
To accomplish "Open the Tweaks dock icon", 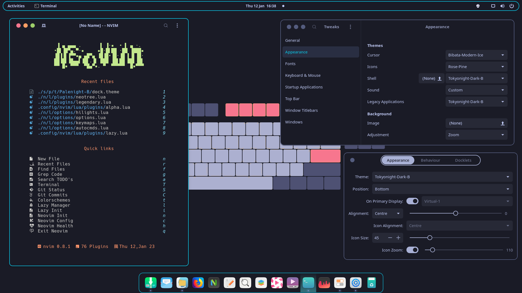I will coord(340,283).
